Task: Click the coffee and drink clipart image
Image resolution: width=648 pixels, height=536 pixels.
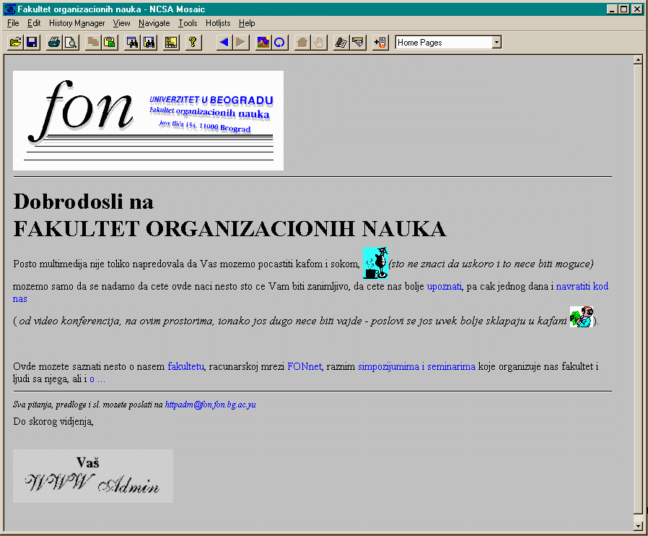Action: tap(375, 263)
